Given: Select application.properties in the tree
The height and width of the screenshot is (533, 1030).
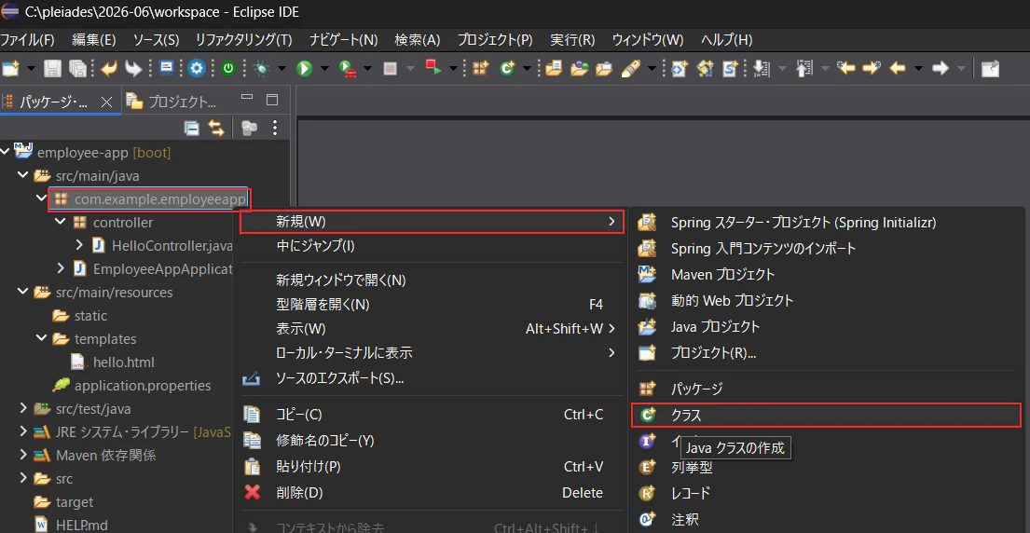Looking at the screenshot, I should pos(132,386).
